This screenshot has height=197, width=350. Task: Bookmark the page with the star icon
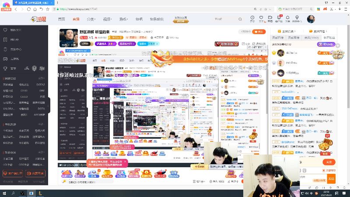[48, 9]
